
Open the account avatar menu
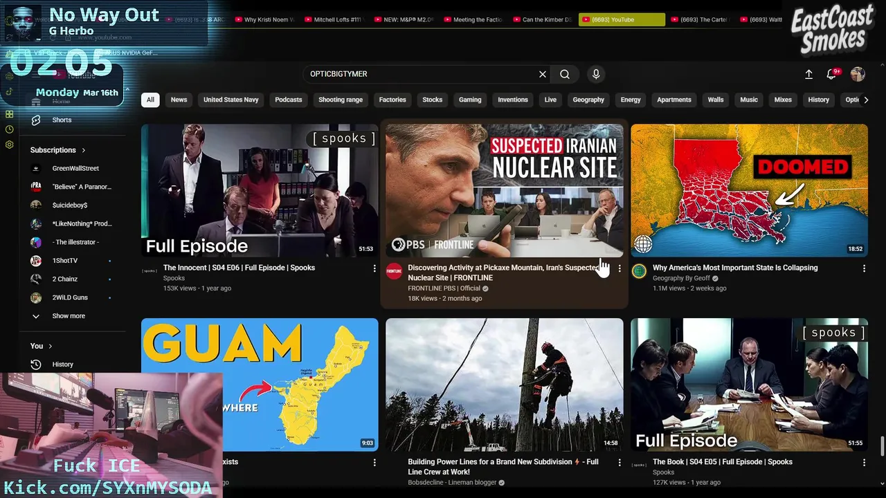858,74
